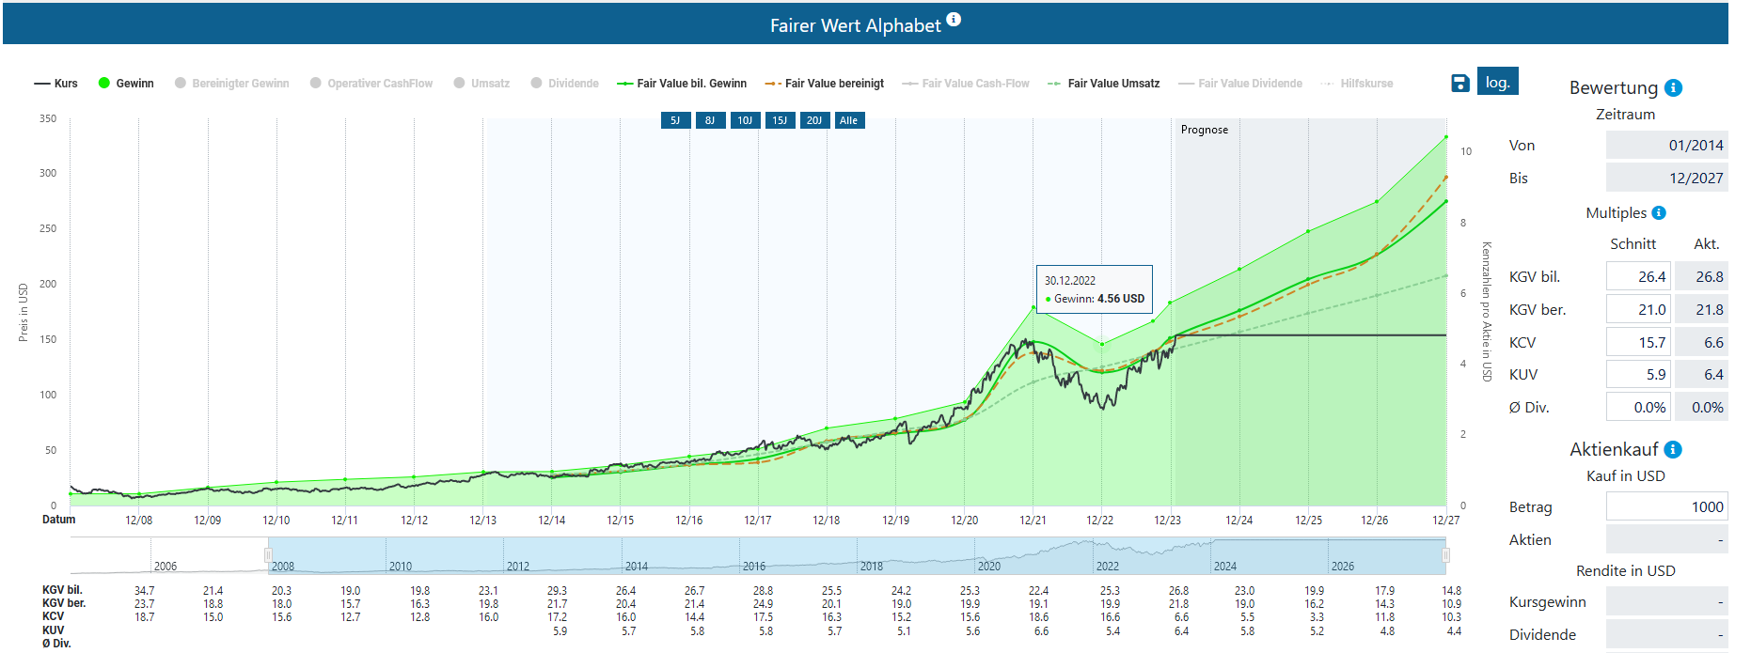Select the 10J time range
The height and width of the screenshot is (653, 1751).
click(745, 120)
